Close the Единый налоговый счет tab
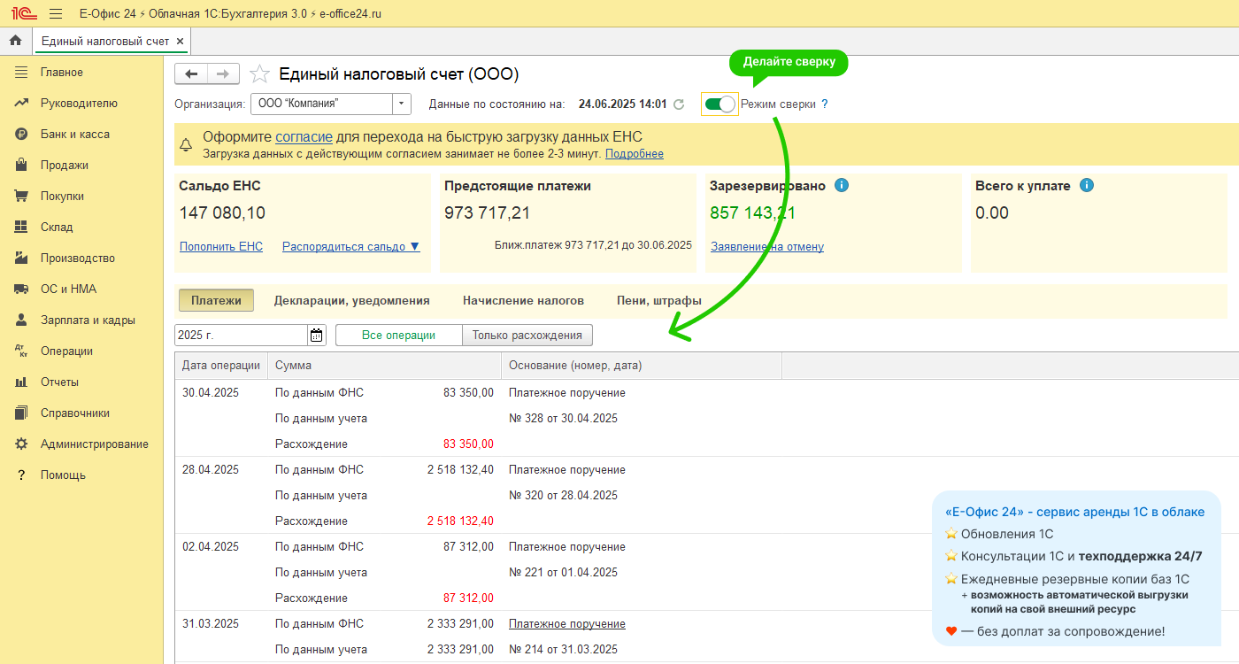The image size is (1239, 664). 180,42
